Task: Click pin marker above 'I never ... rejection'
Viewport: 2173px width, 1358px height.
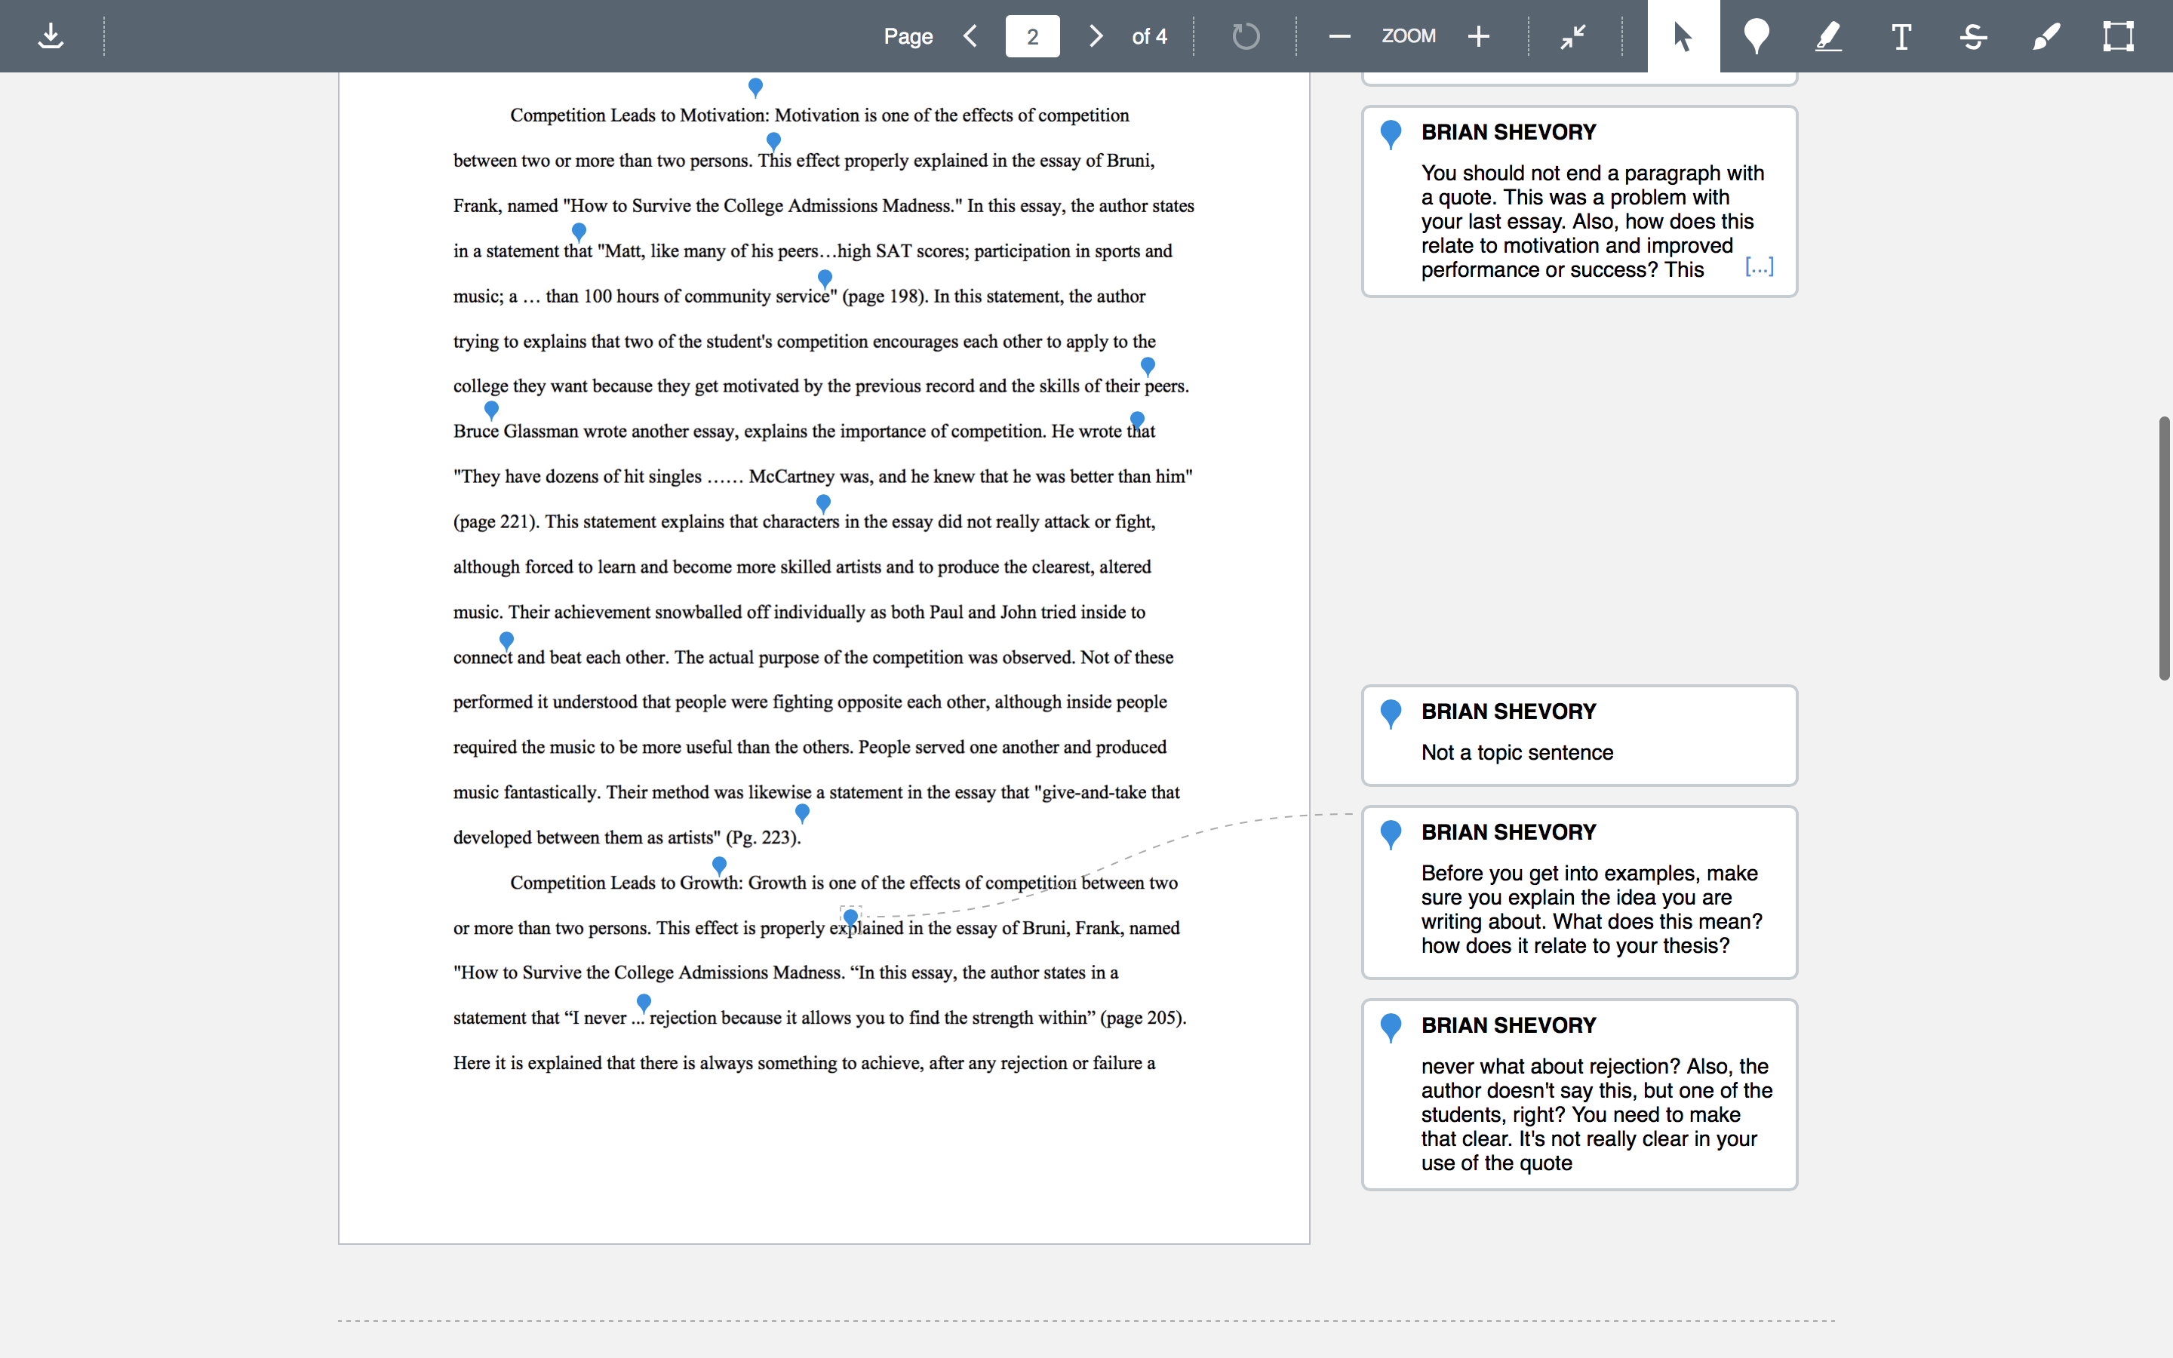Action: (x=644, y=1003)
